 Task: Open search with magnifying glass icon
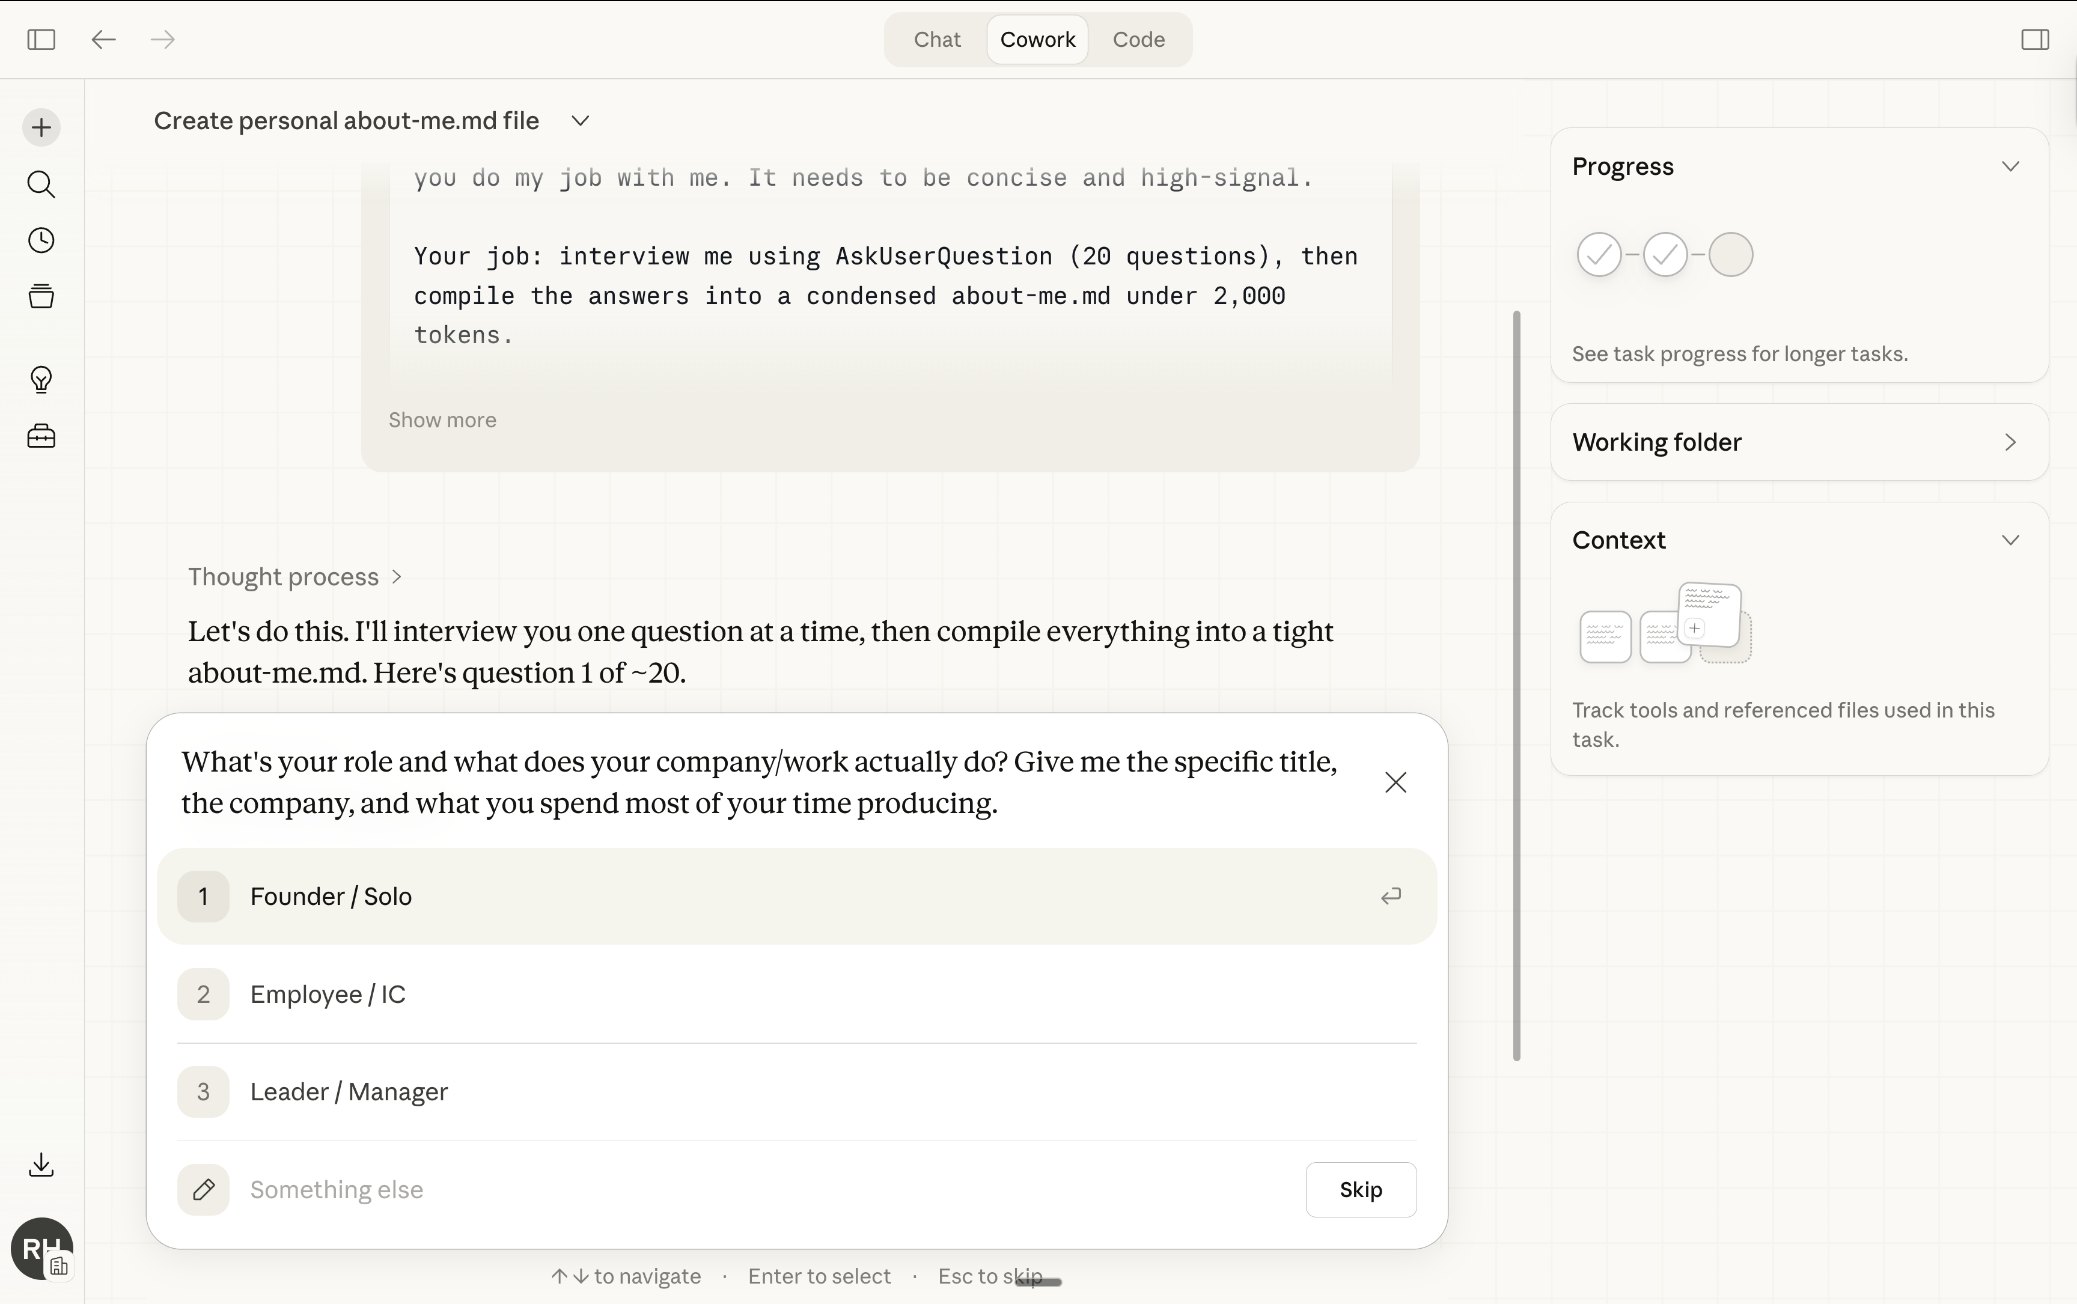40,184
